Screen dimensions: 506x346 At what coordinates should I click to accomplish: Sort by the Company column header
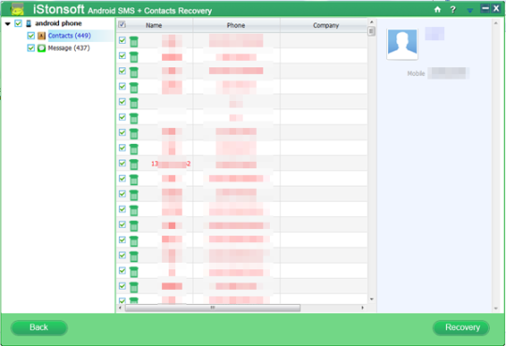325,25
